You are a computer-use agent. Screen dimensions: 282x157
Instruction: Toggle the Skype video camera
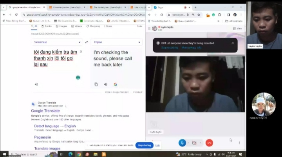[x=194, y=143]
